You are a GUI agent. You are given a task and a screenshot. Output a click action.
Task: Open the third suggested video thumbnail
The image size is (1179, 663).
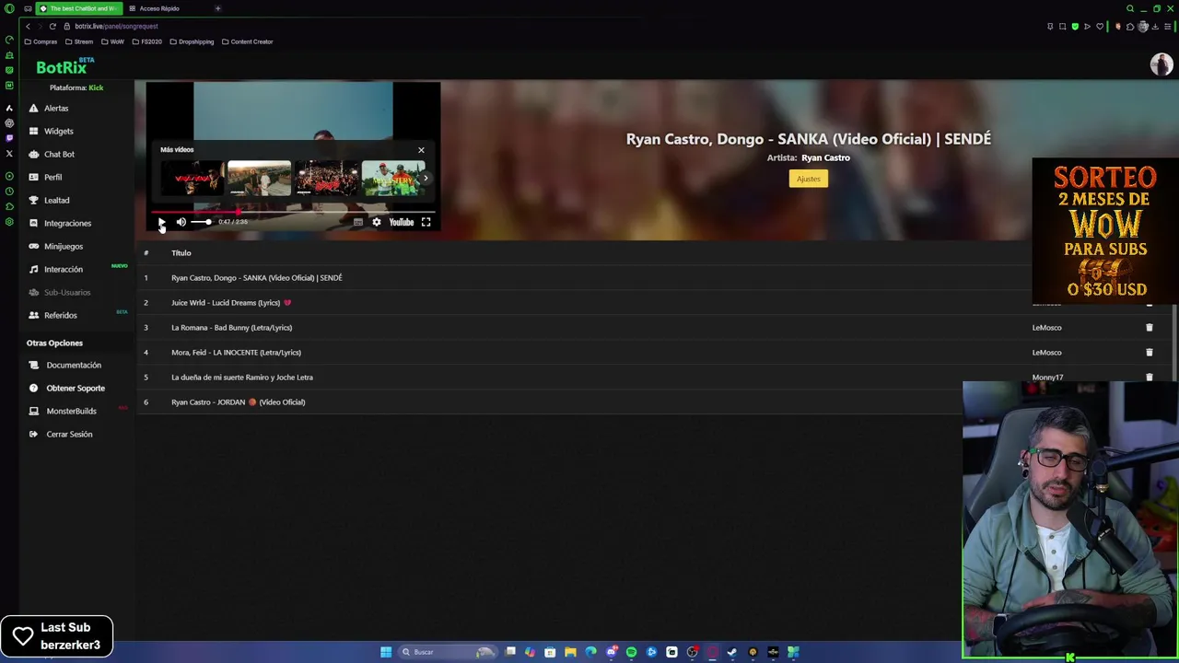[326, 179]
